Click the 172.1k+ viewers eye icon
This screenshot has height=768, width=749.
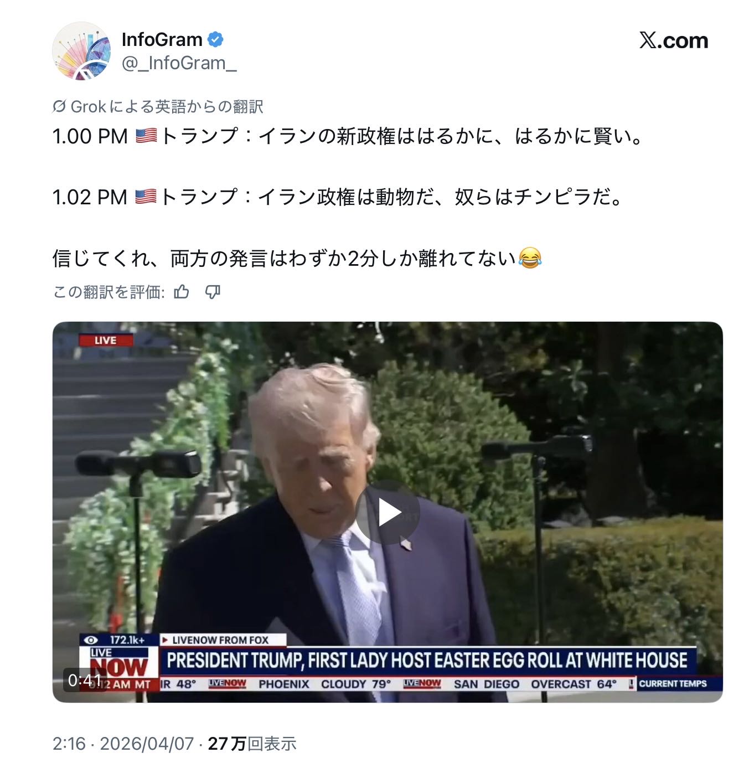pos(90,640)
